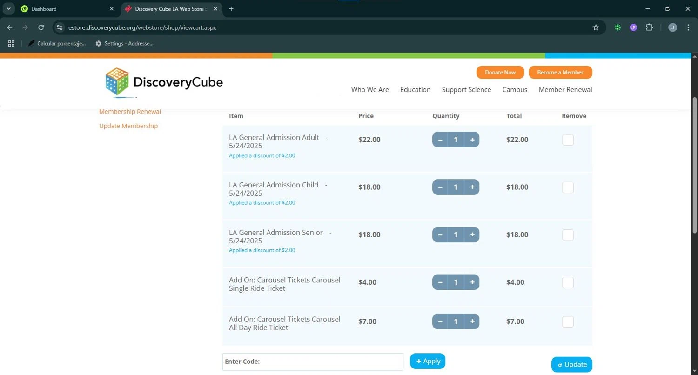Click the Donate Now button
This screenshot has height=375, width=698.
pyautogui.click(x=500, y=72)
